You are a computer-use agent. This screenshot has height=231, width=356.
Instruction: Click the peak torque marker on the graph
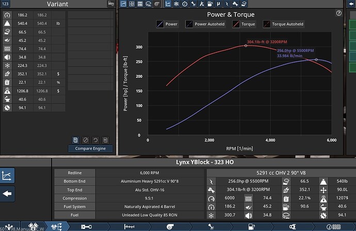(246, 45)
